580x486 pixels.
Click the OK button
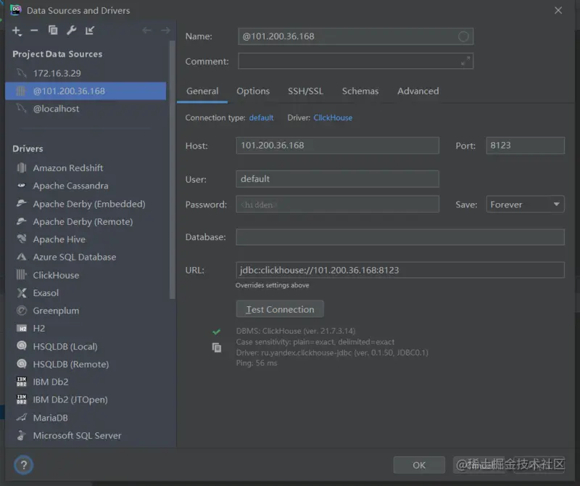pos(419,465)
